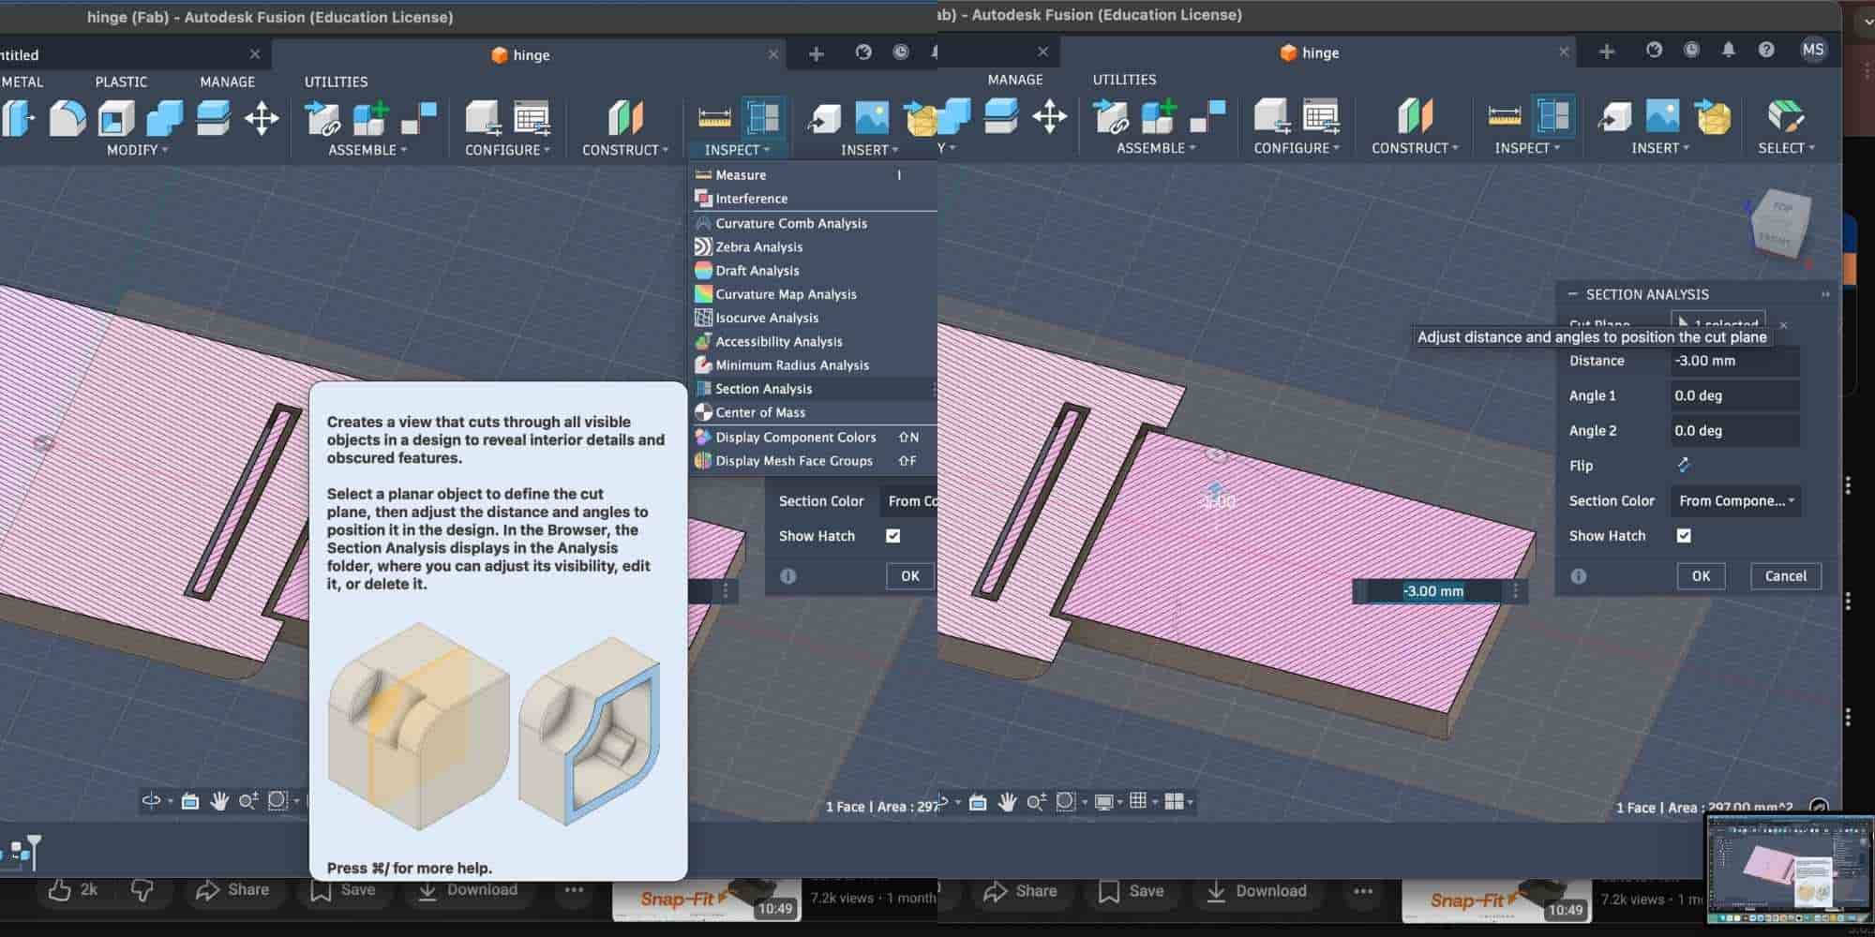Image resolution: width=1875 pixels, height=937 pixels.
Task: Click Download button under left video
Action: coord(467,889)
